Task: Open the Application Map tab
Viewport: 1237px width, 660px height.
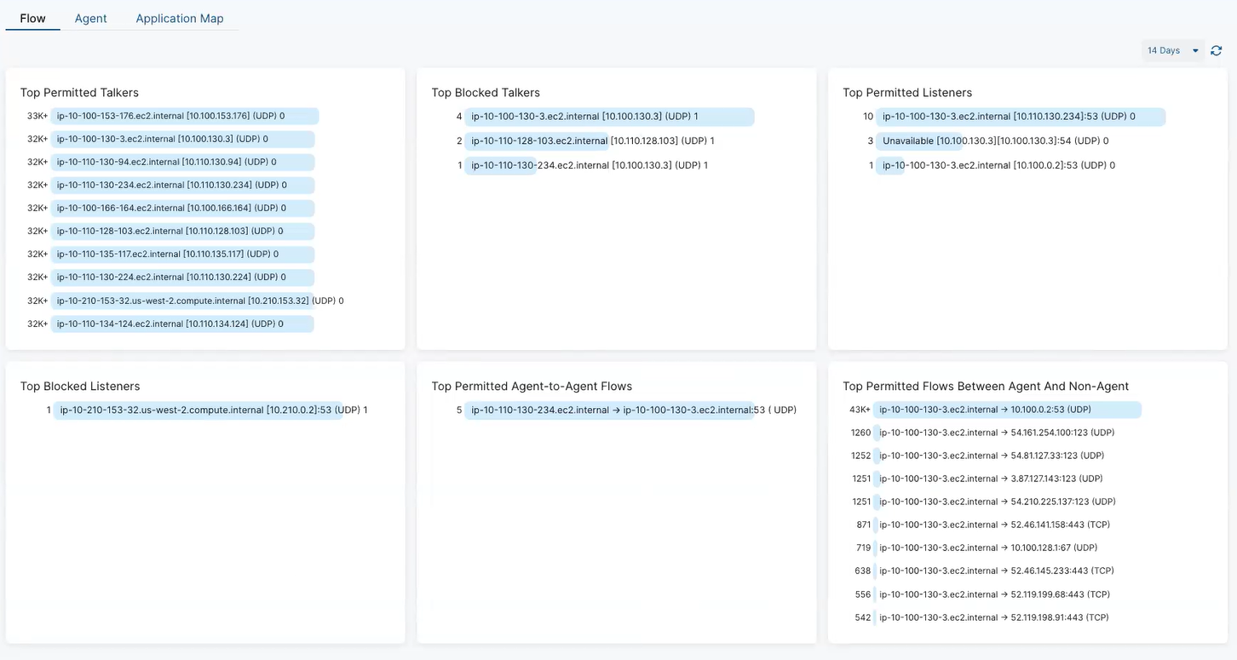Action: tap(179, 18)
